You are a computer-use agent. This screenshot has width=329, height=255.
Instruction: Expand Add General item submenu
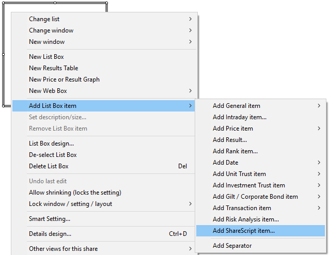coord(237,106)
